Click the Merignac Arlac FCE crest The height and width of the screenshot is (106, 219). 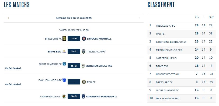(83, 66)
